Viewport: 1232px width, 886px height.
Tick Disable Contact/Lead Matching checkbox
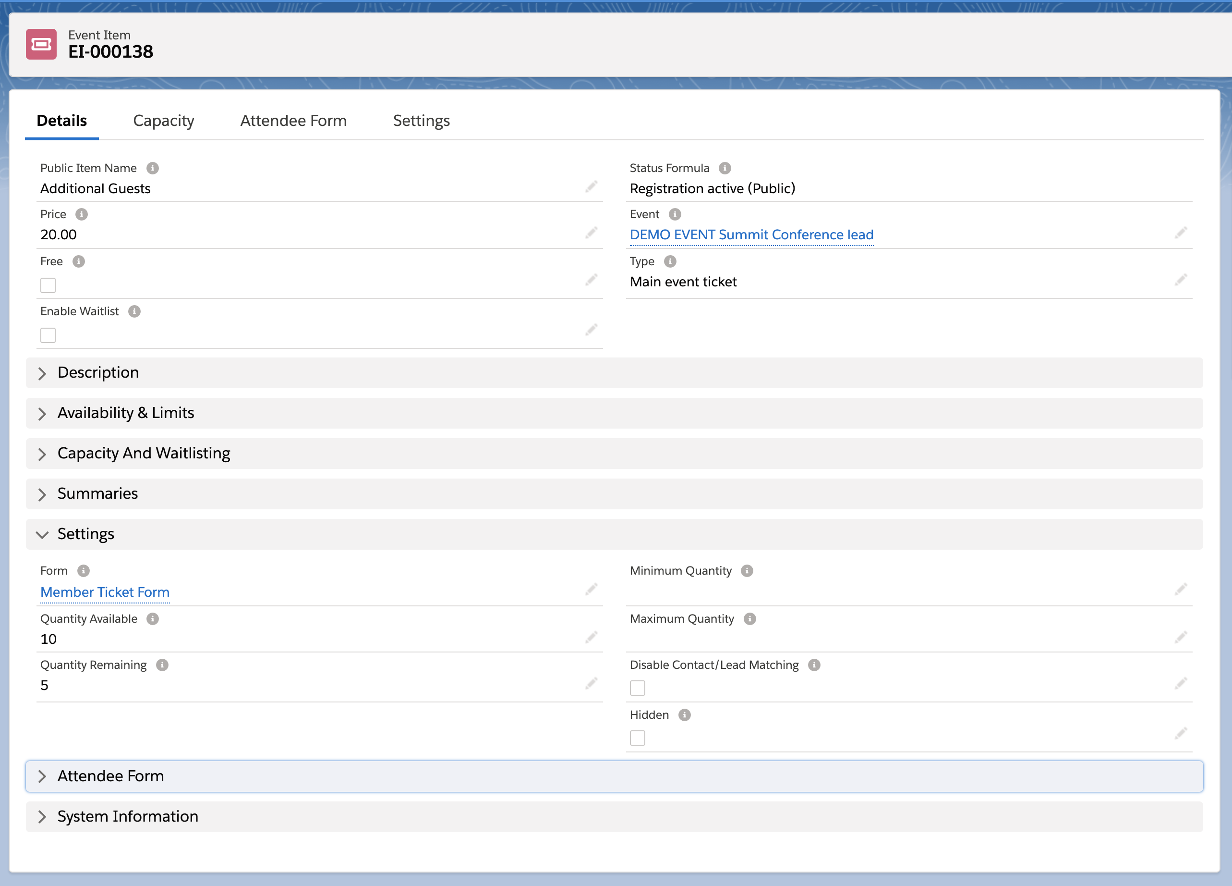637,688
